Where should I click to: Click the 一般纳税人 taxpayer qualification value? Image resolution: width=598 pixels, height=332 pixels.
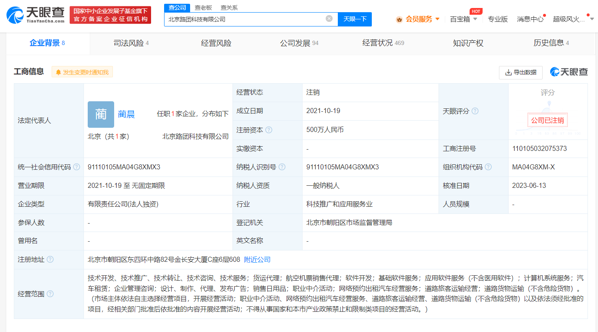click(323, 185)
